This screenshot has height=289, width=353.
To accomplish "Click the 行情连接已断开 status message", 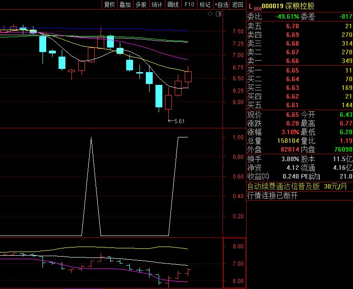I will coord(273,195).
